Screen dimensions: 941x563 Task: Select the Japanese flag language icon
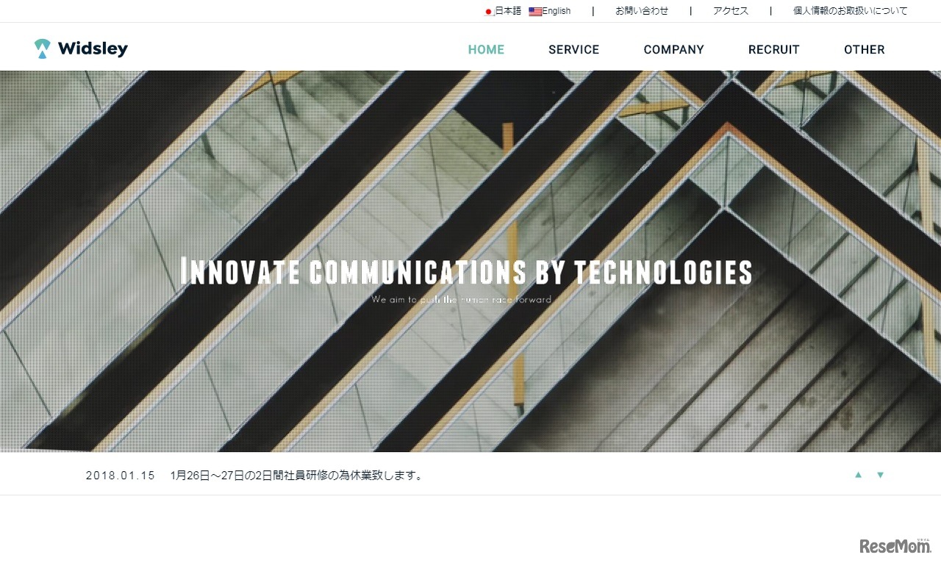pos(488,12)
